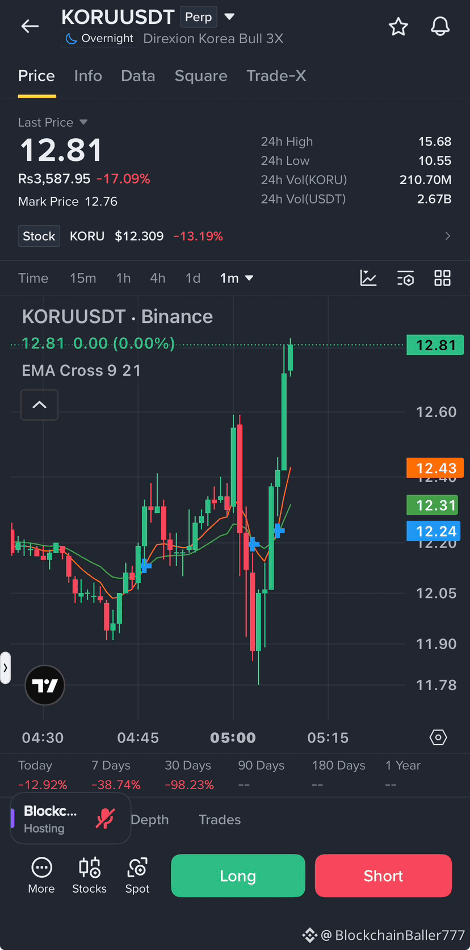Open the Depth tab

pyautogui.click(x=150, y=820)
